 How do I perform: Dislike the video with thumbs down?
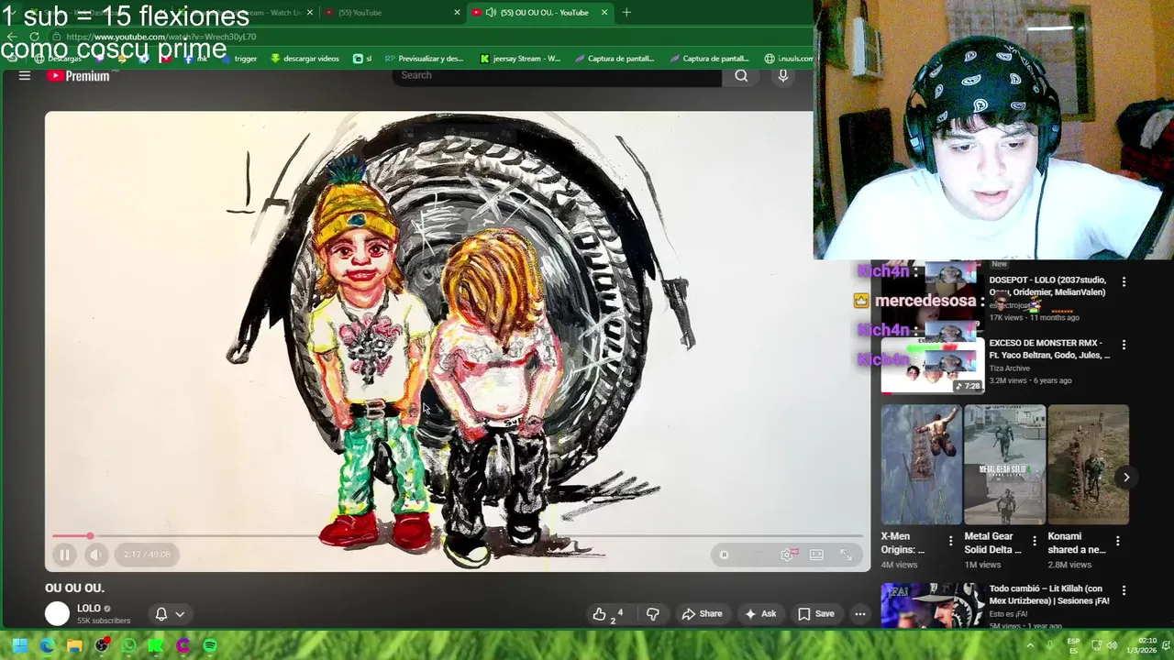tap(653, 614)
